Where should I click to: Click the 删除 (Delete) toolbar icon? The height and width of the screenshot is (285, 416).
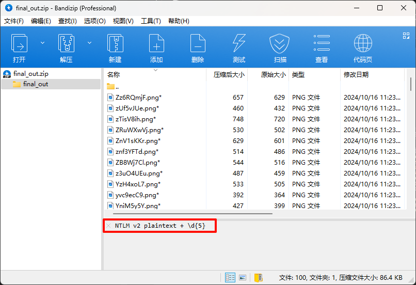tap(197, 44)
